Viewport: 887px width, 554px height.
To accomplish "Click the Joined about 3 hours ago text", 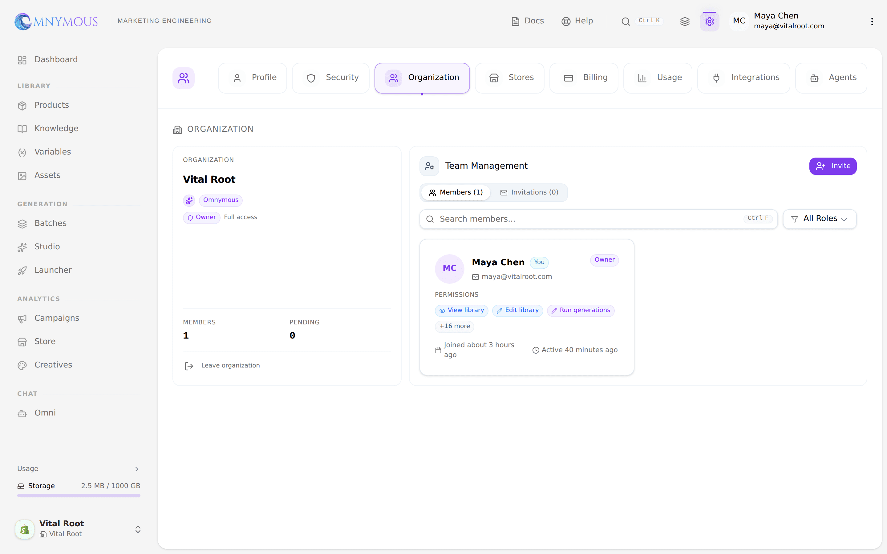I will click(x=479, y=350).
